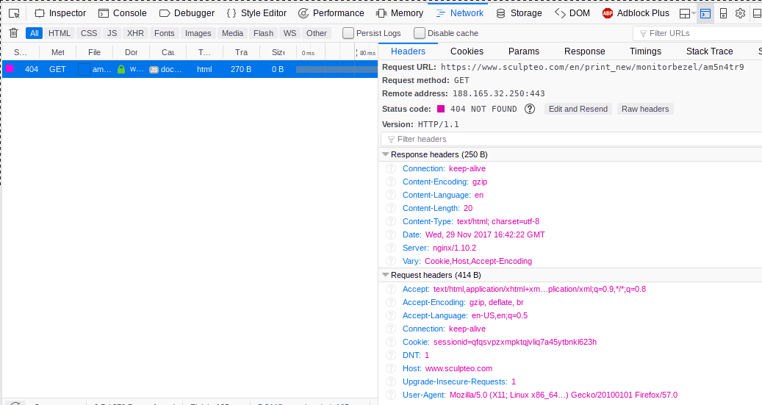762x405 pixels.
Task: Collapse the Request headers section
Action: (385, 275)
